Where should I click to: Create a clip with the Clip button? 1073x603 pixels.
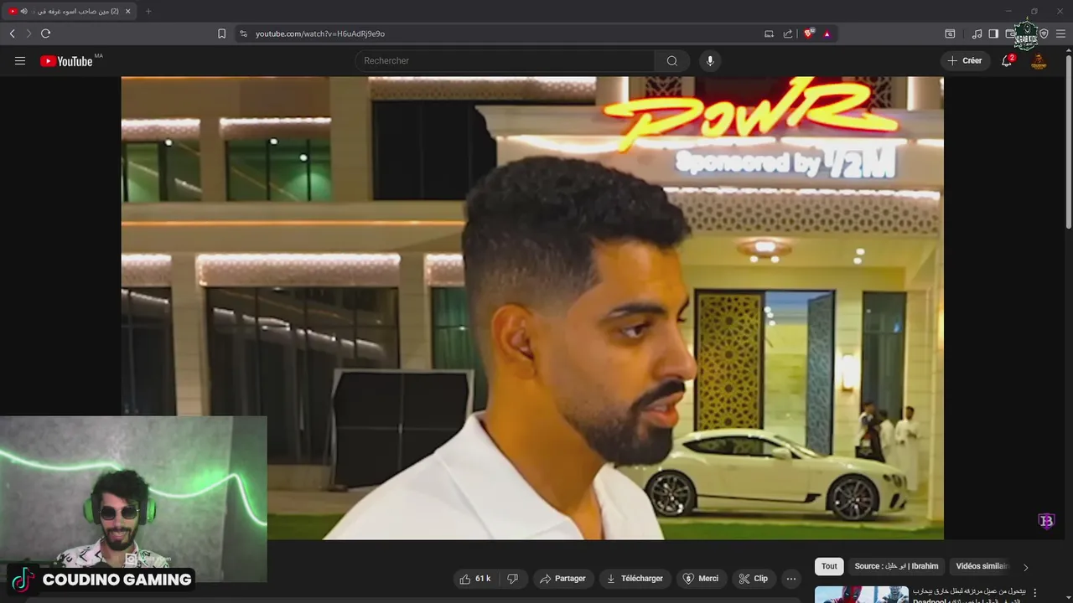click(x=754, y=579)
